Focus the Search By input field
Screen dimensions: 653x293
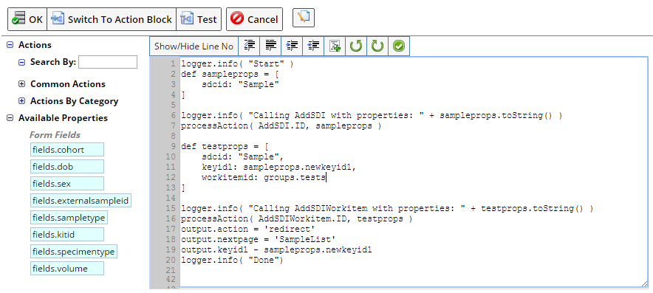click(x=108, y=62)
